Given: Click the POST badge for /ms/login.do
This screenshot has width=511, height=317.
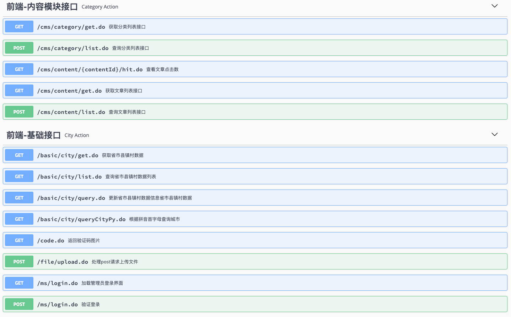Looking at the screenshot, I should 19,304.
